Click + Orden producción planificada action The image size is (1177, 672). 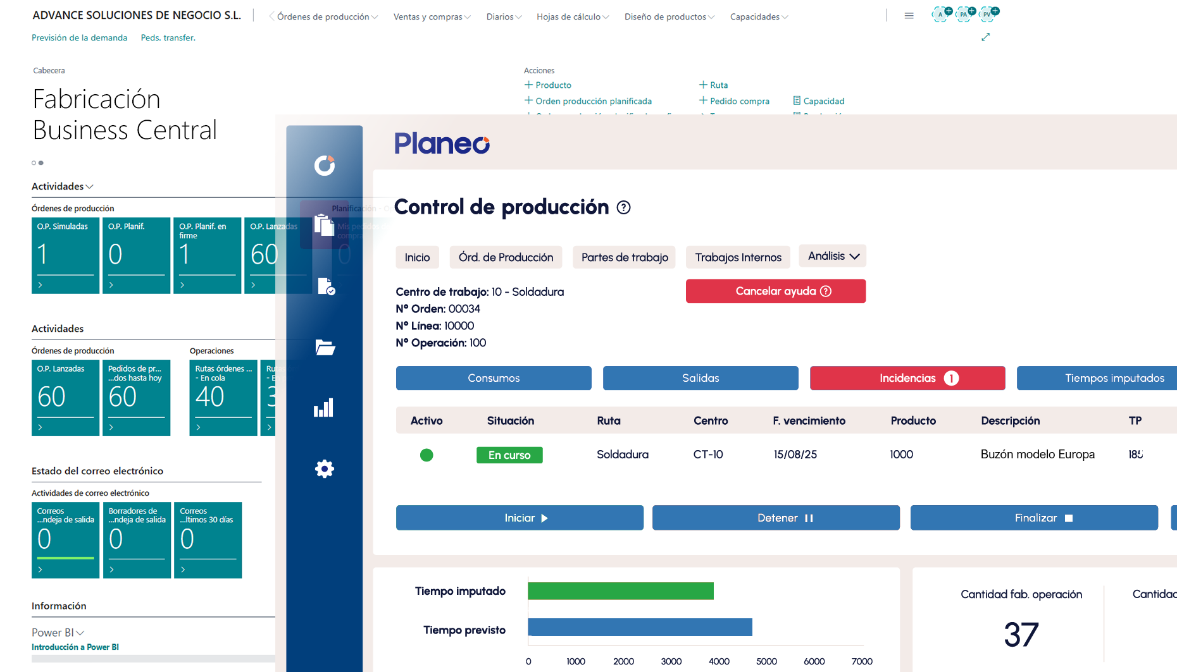click(588, 101)
